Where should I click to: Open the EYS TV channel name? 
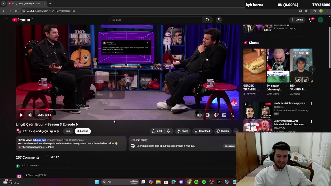(28, 131)
